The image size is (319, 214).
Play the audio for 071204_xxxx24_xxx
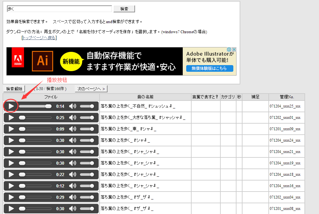11,140
